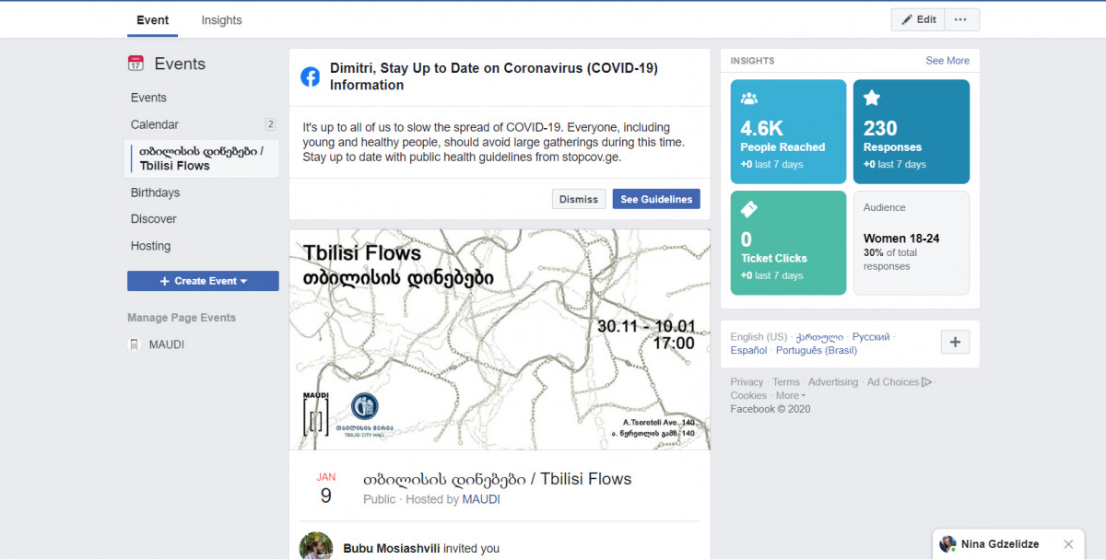Click the Edit event button

coord(918,19)
